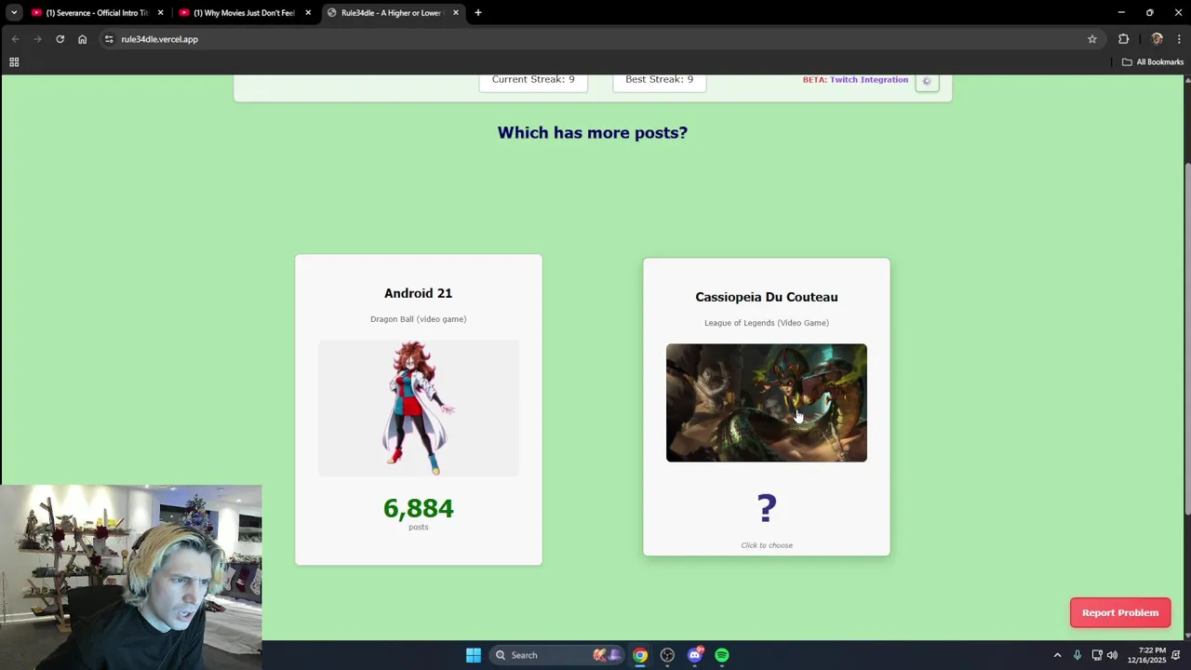The image size is (1191, 670).
Task: Click the Which has more posts? heading
Action: [593, 132]
